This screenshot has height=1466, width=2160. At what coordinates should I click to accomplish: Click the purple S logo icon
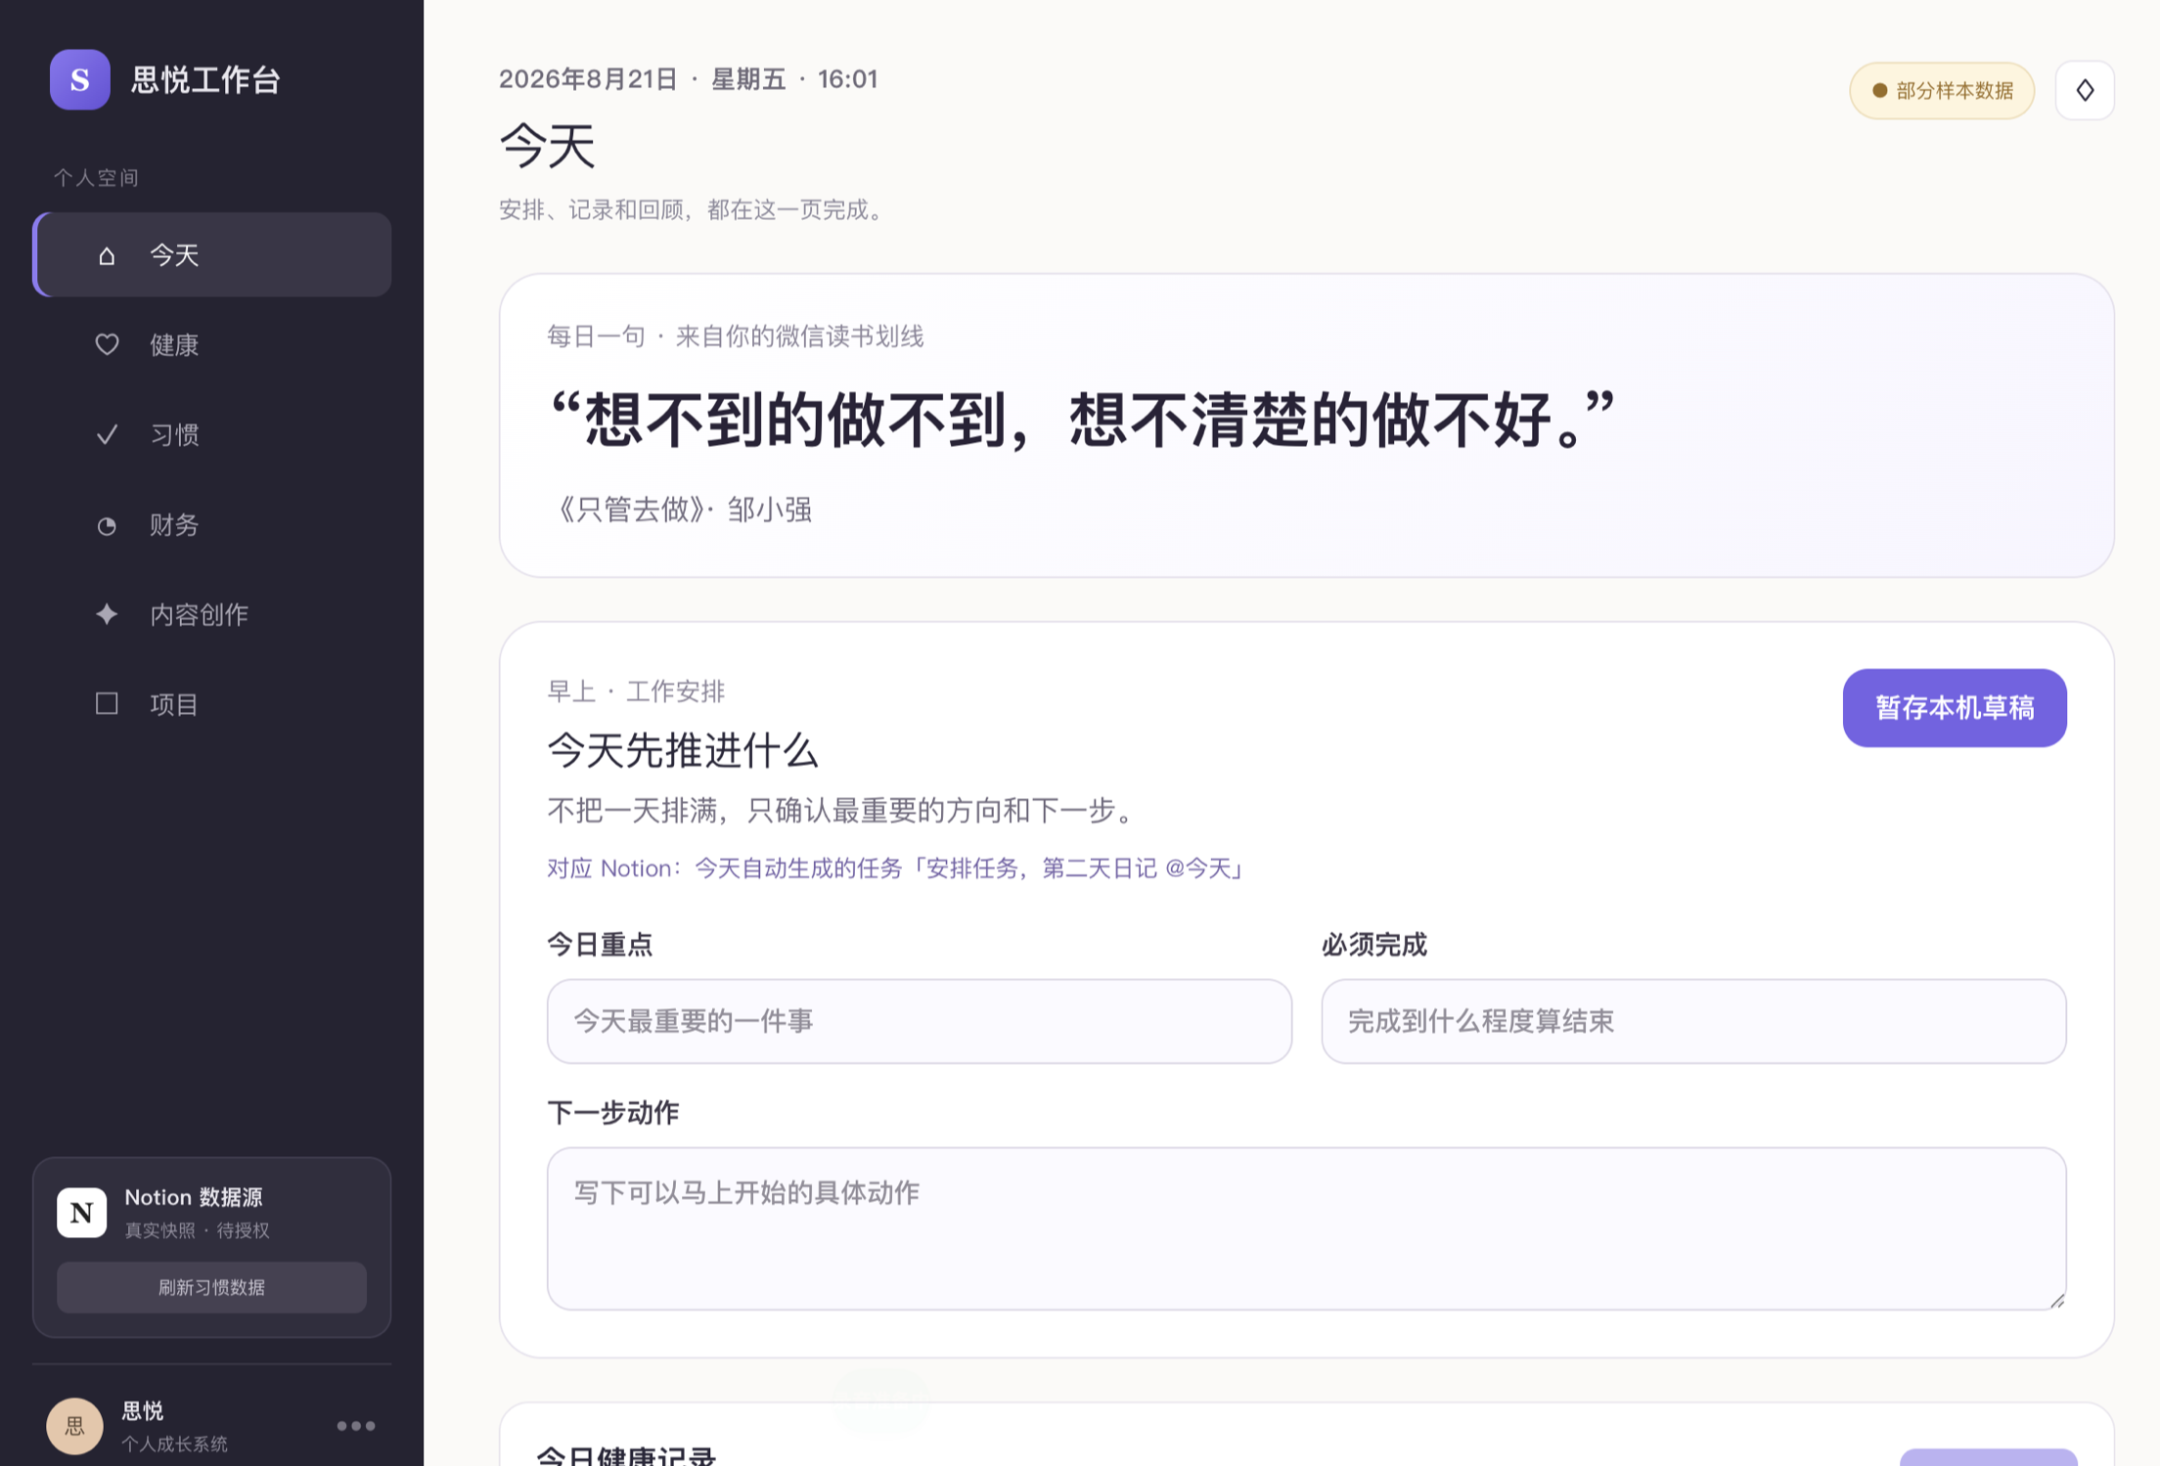pos(80,79)
